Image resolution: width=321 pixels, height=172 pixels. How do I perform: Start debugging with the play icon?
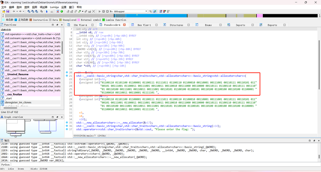(x=100, y=11)
